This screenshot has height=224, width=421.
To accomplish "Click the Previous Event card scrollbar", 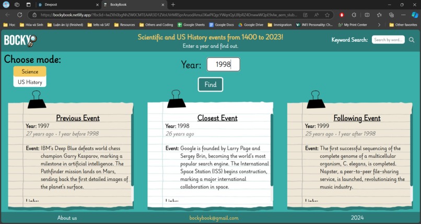I will (132, 150).
